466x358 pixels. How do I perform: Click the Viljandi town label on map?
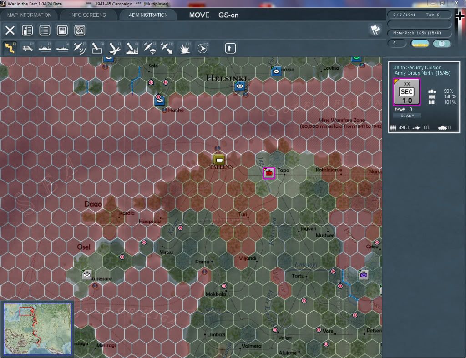[x=248, y=258]
